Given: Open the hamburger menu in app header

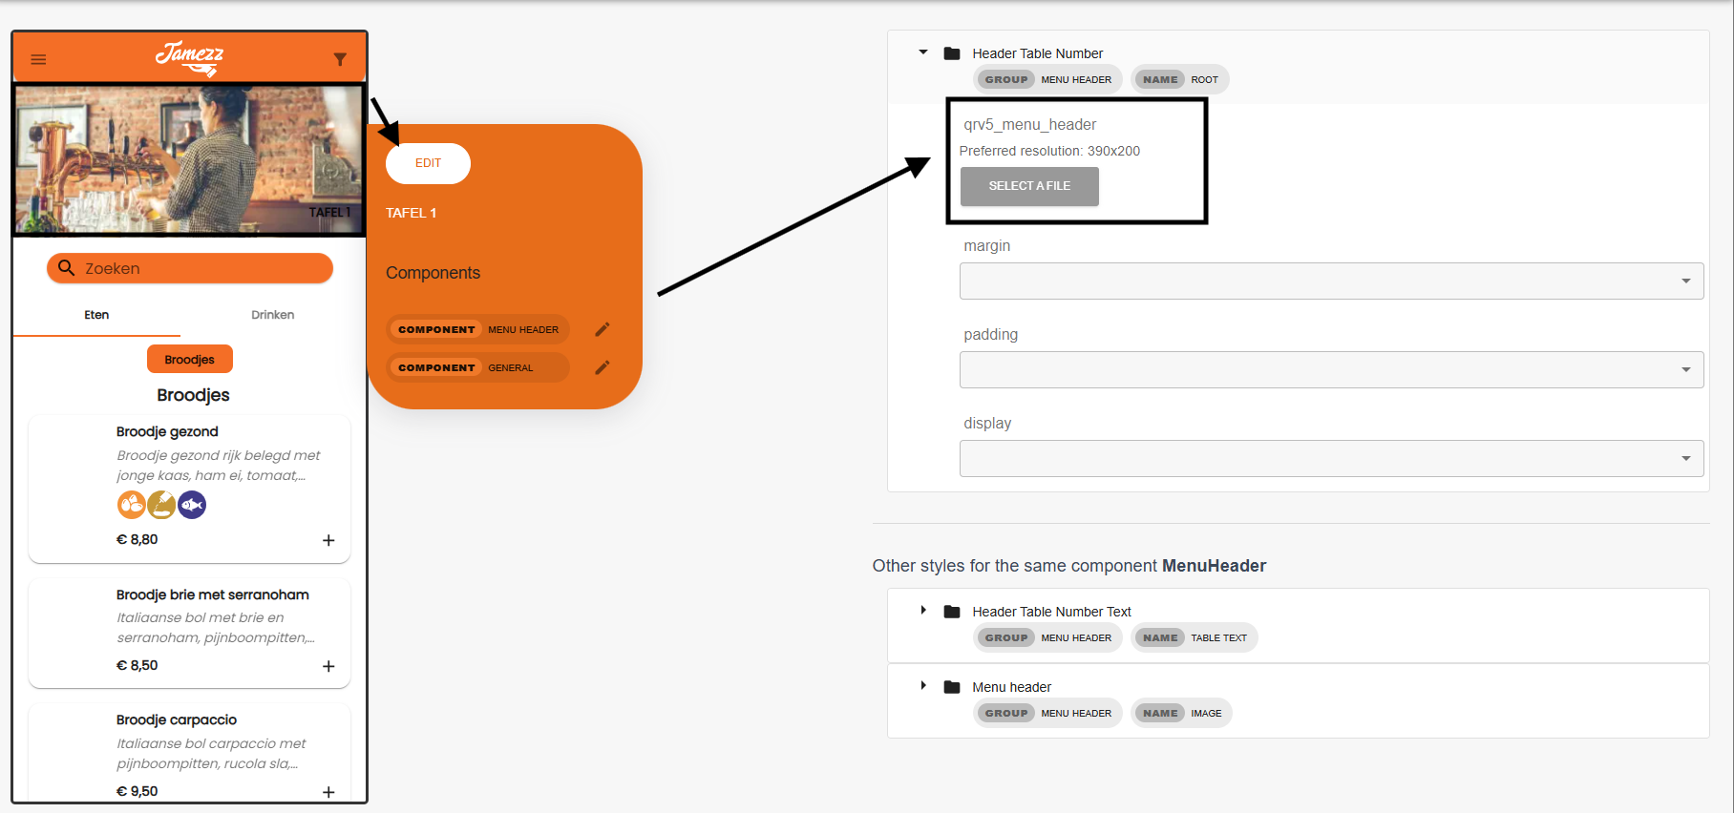Looking at the screenshot, I should click(x=38, y=59).
